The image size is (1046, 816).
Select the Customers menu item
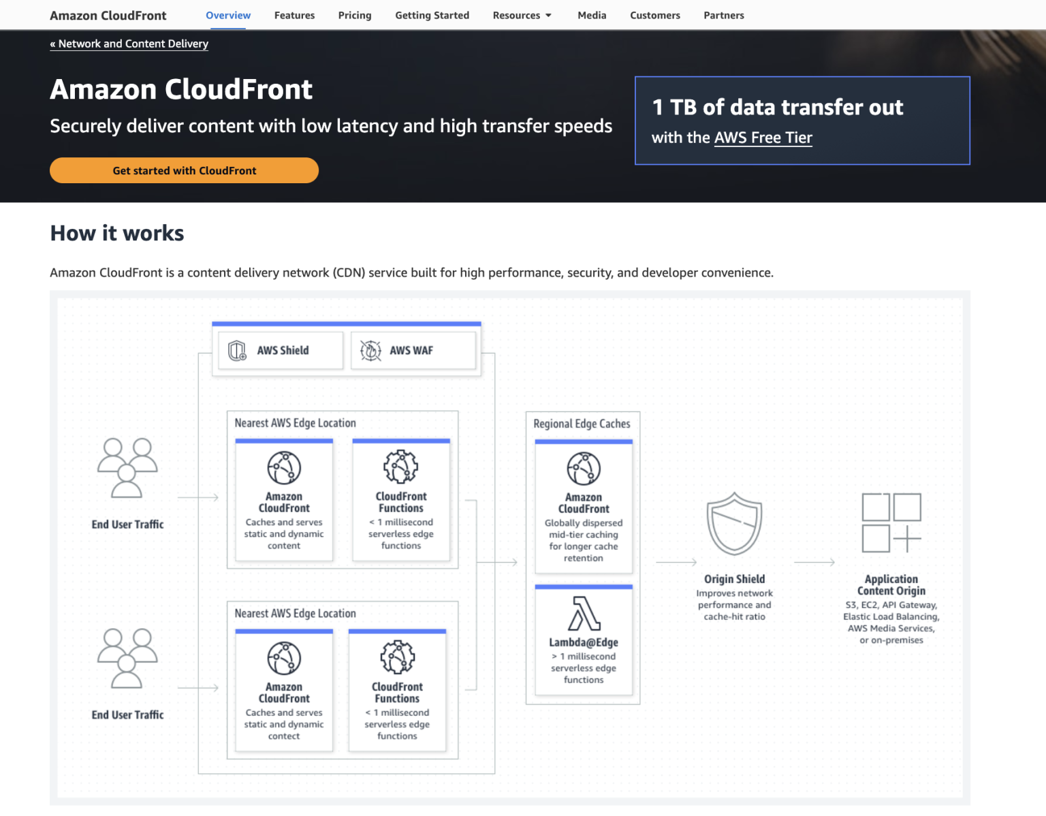654,15
